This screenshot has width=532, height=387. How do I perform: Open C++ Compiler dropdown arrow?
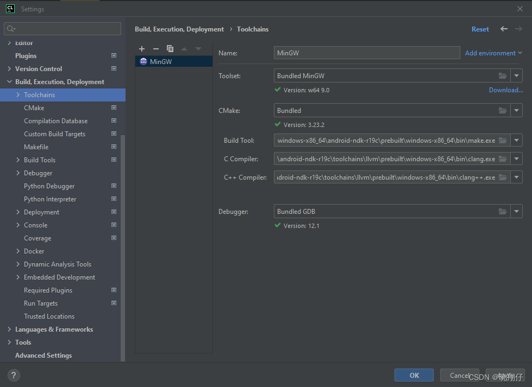click(x=516, y=177)
